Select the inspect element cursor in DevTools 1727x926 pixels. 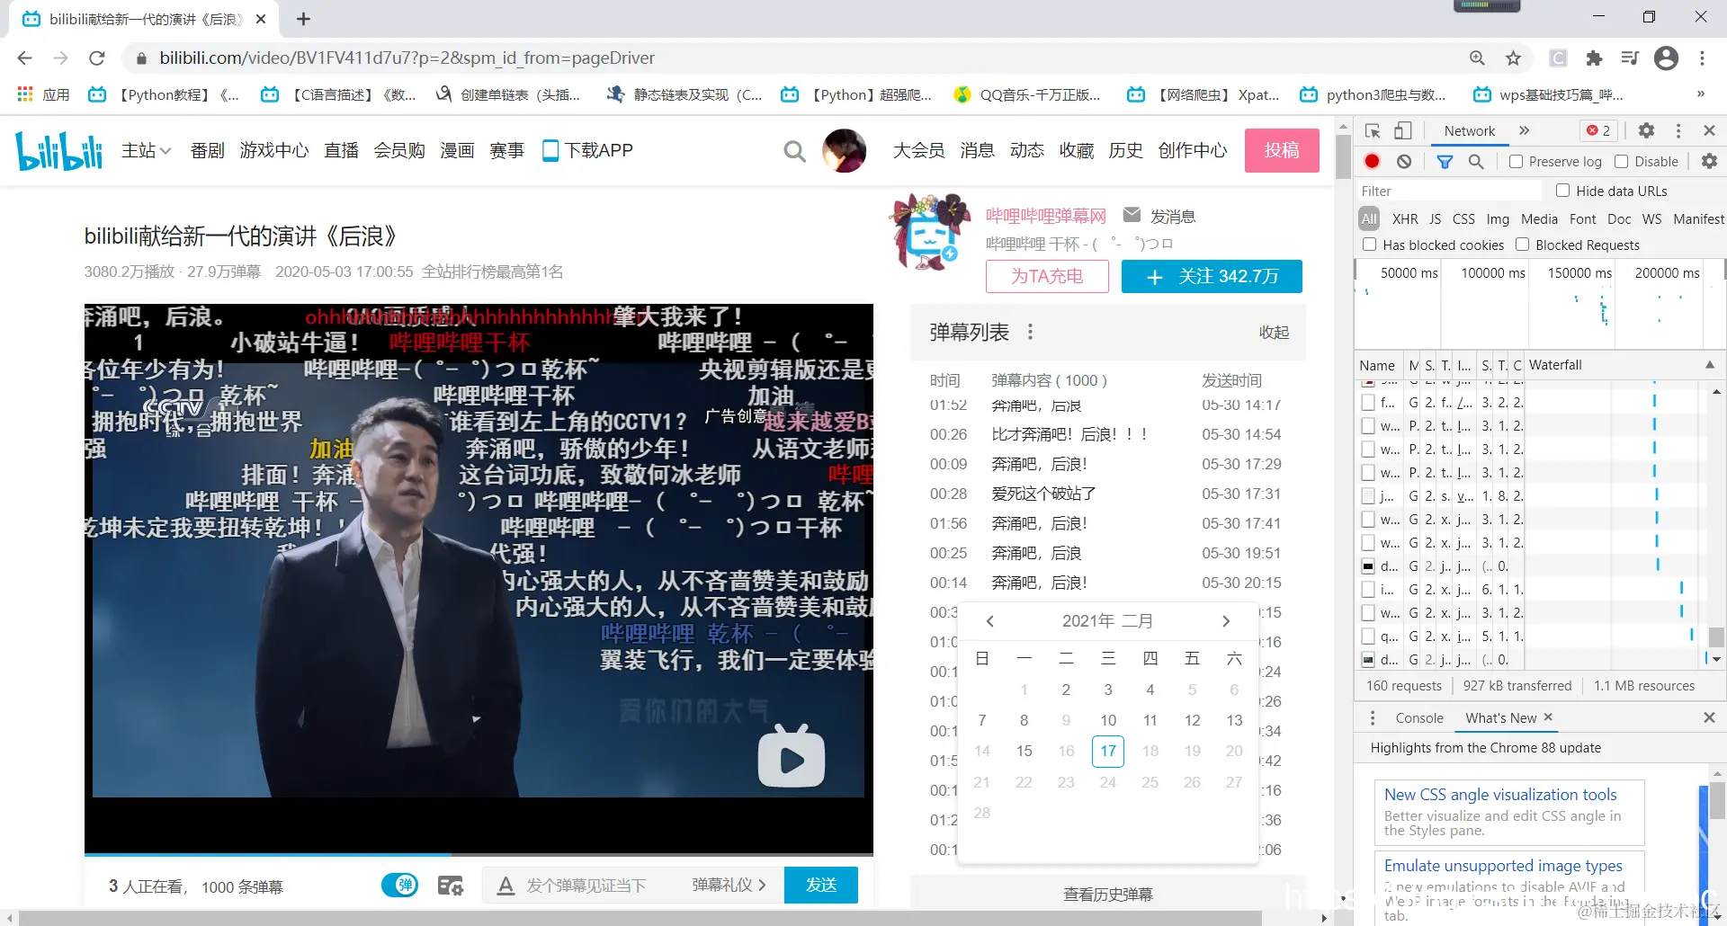tap(1372, 130)
